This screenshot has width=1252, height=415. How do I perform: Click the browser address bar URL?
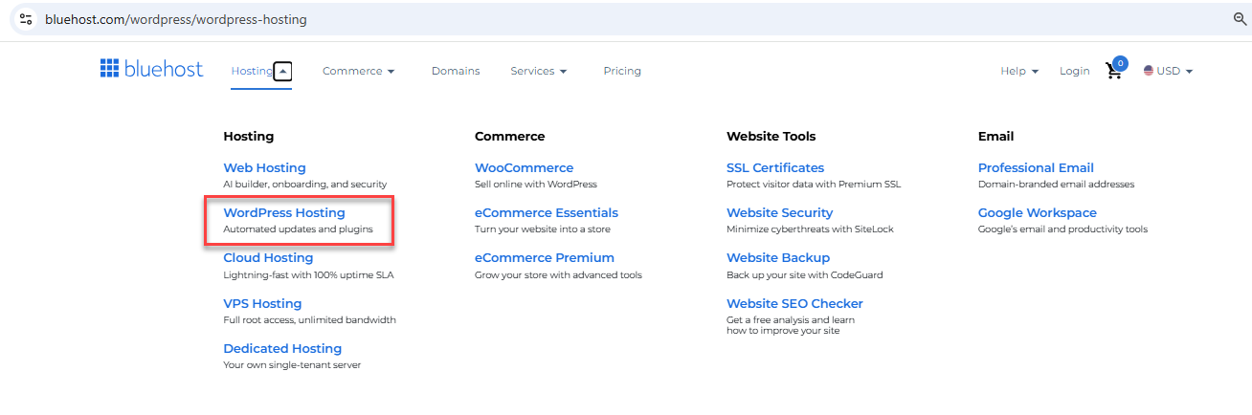tap(176, 19)
